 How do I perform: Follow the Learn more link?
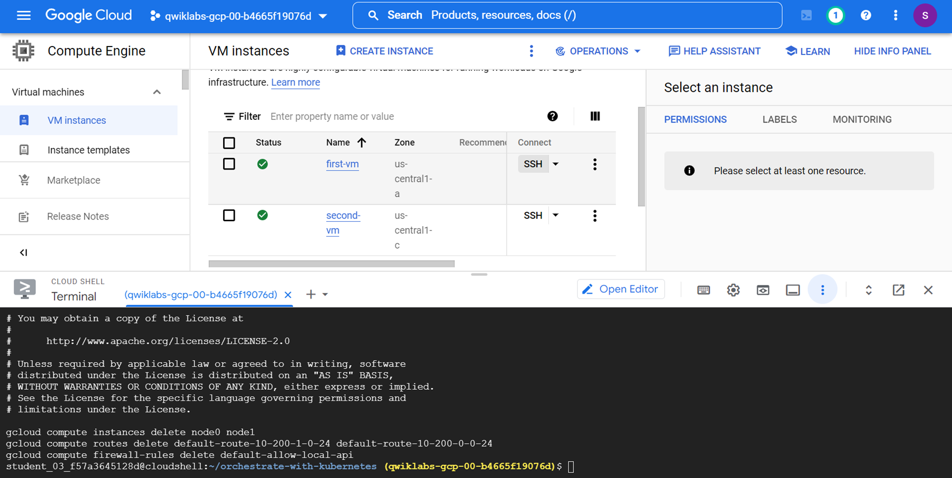(296, 82)
